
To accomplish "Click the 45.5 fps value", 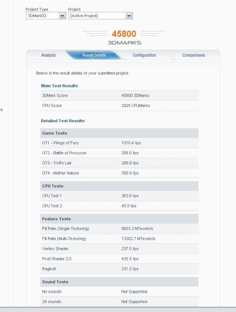I will click(129, 206).
